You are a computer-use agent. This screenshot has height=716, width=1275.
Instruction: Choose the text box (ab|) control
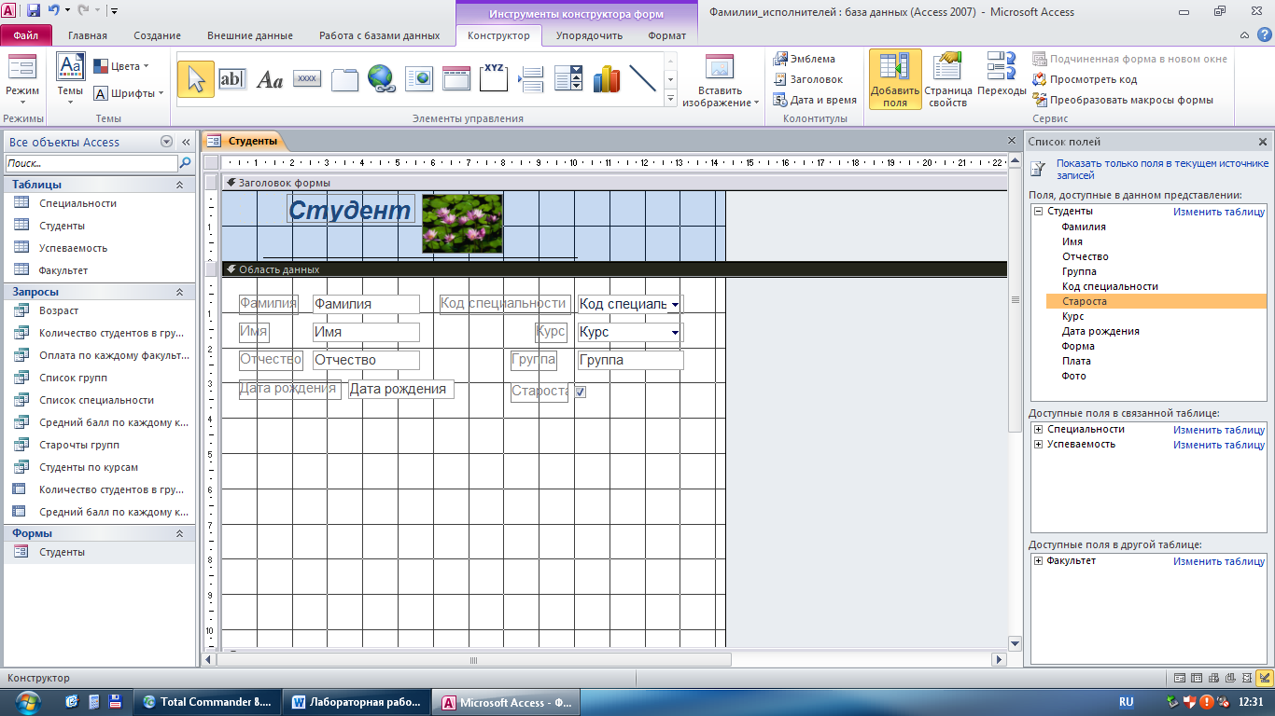tap(231, 79)
